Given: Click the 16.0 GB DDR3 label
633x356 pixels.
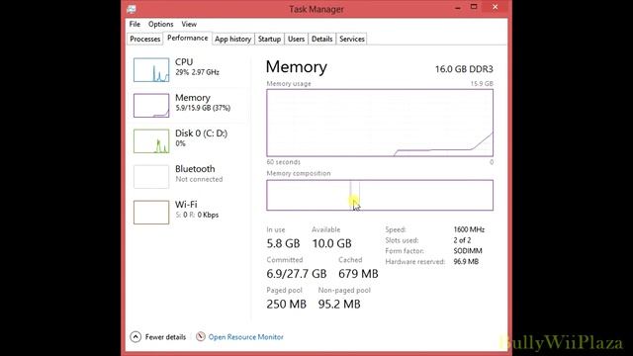Looking at the screenshot, I should click(464, 69).
